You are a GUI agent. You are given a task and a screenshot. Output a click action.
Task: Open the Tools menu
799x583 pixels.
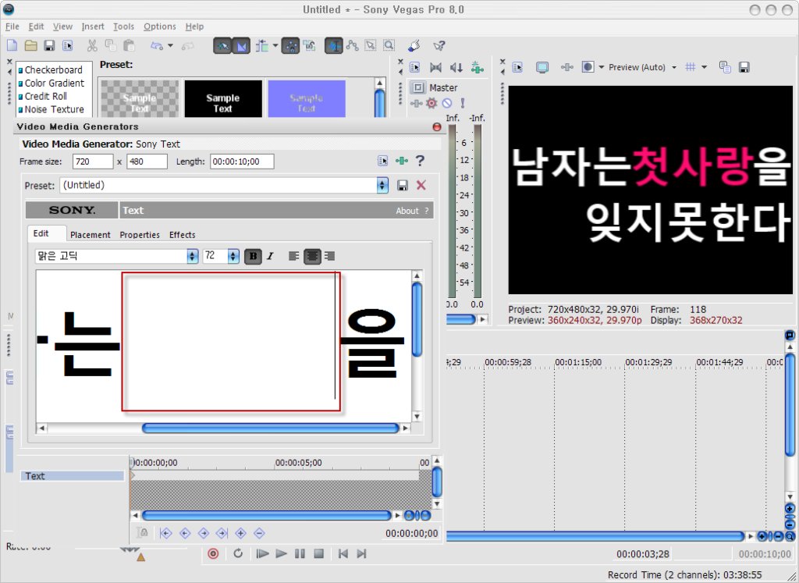point(123,27)
